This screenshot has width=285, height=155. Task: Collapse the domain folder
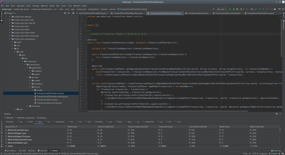point(27,77)
